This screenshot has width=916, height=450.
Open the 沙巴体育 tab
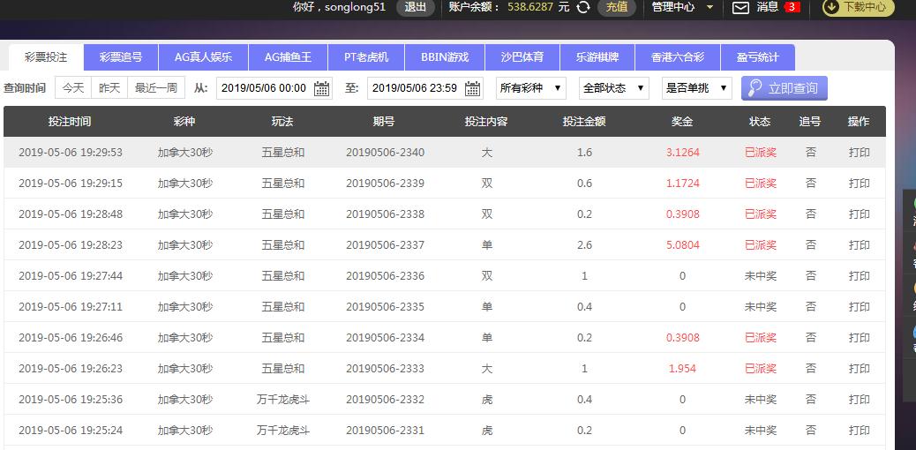click(x=522, y=57)
